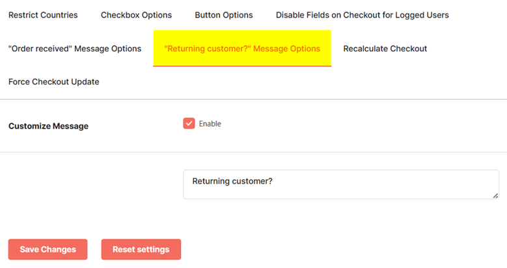This screenshot has height=268, width=507.
Task: Go to the Button Options tab
Action: pyautogui.click(x=224, y=15)
